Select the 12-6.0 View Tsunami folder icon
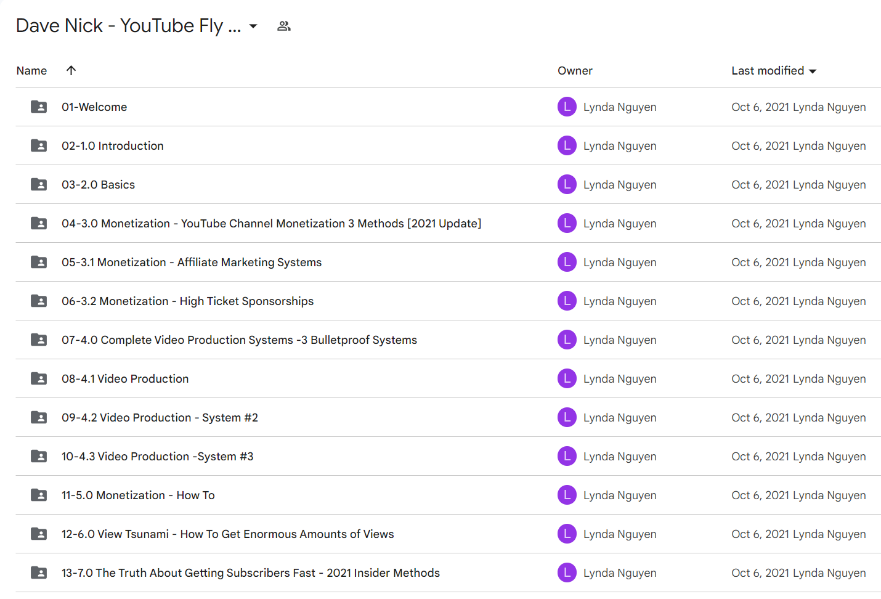 coord(39,534)
